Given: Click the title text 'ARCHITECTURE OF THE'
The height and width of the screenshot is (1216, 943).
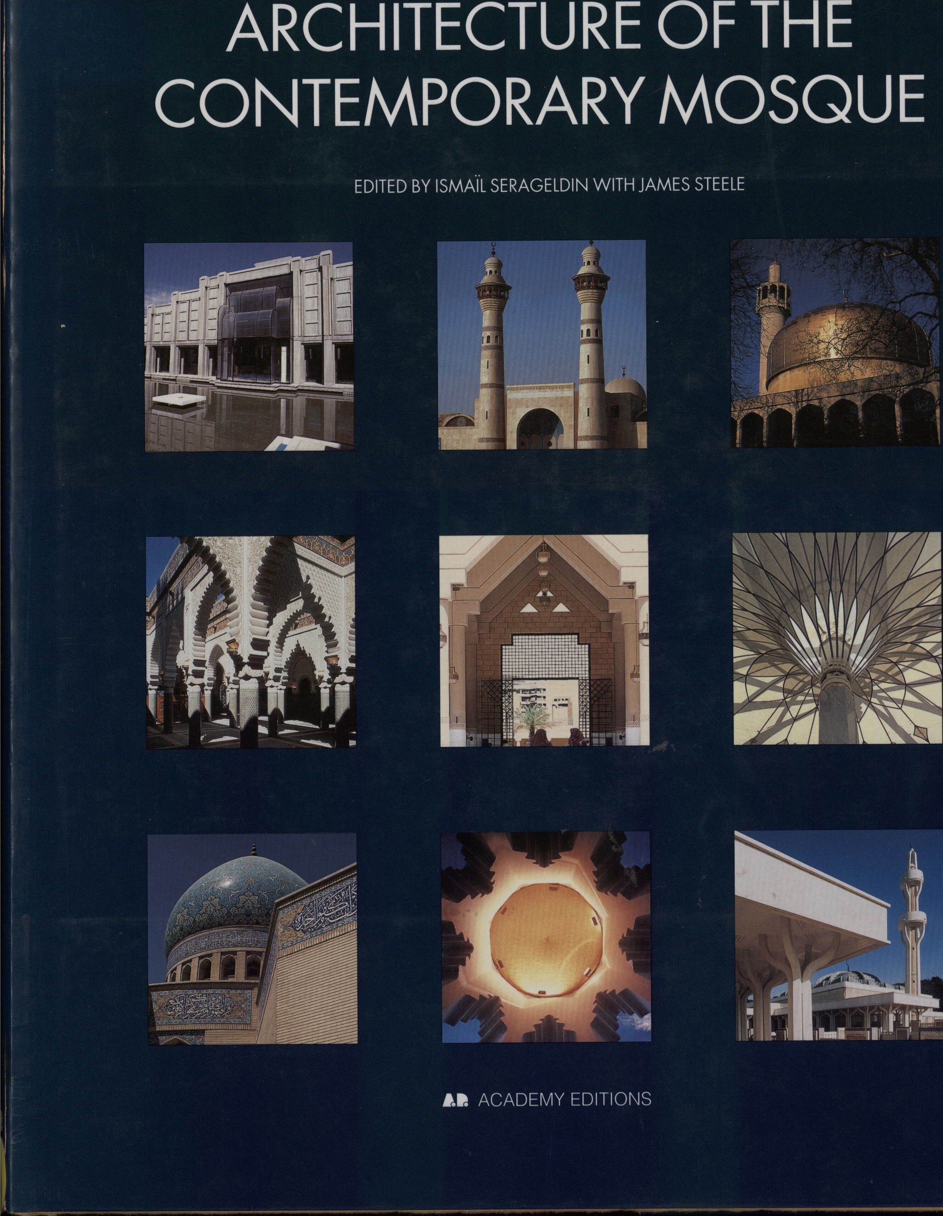Looking at the screenshot, I should coord(539,26).
